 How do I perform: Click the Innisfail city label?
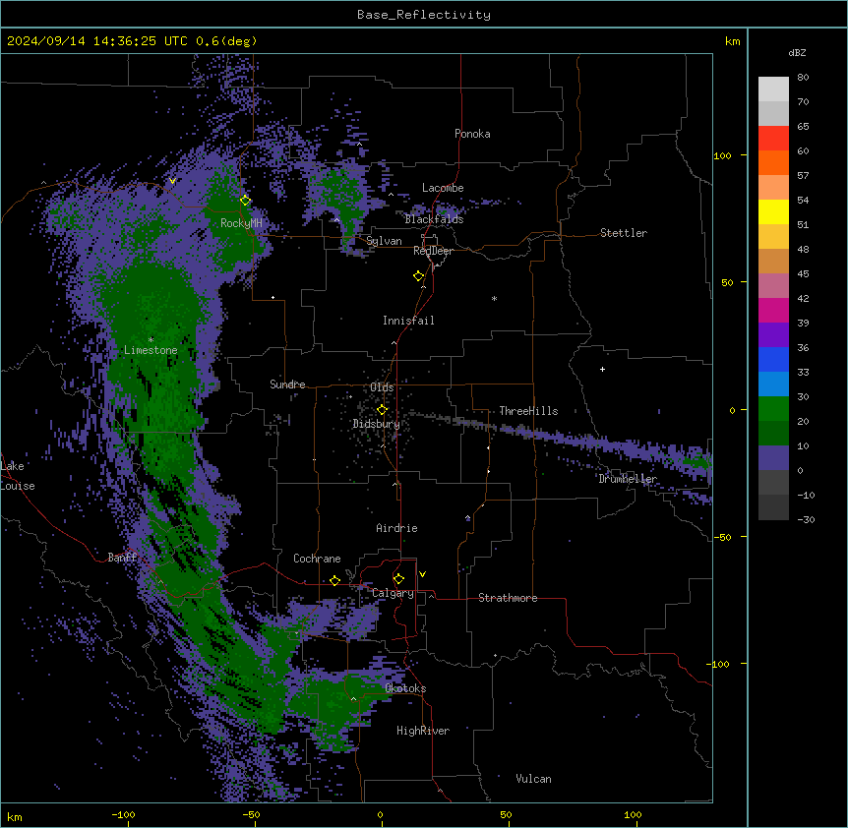click(x=408, y=321)
